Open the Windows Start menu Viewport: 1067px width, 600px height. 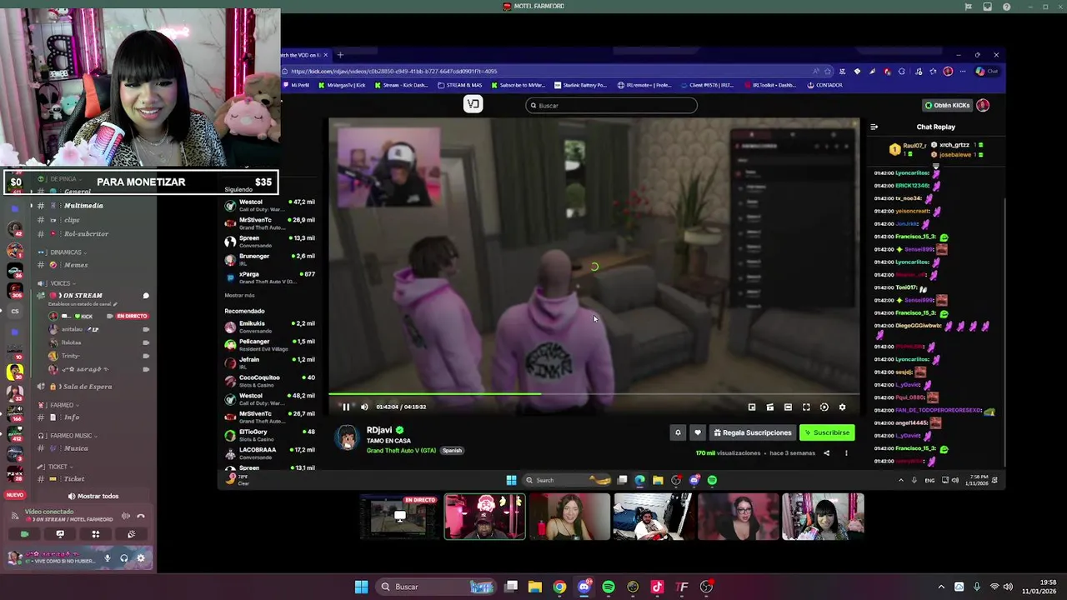tap(361, 587)
